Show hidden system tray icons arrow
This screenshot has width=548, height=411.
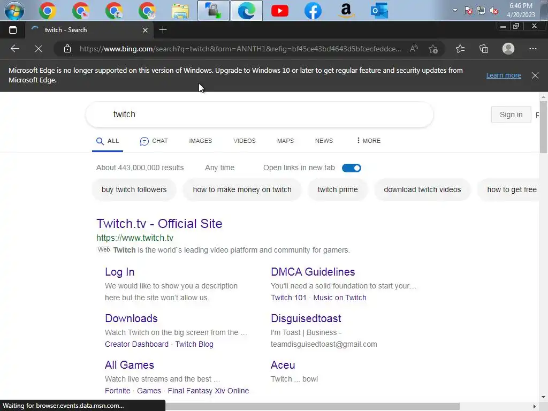[455, 10]
